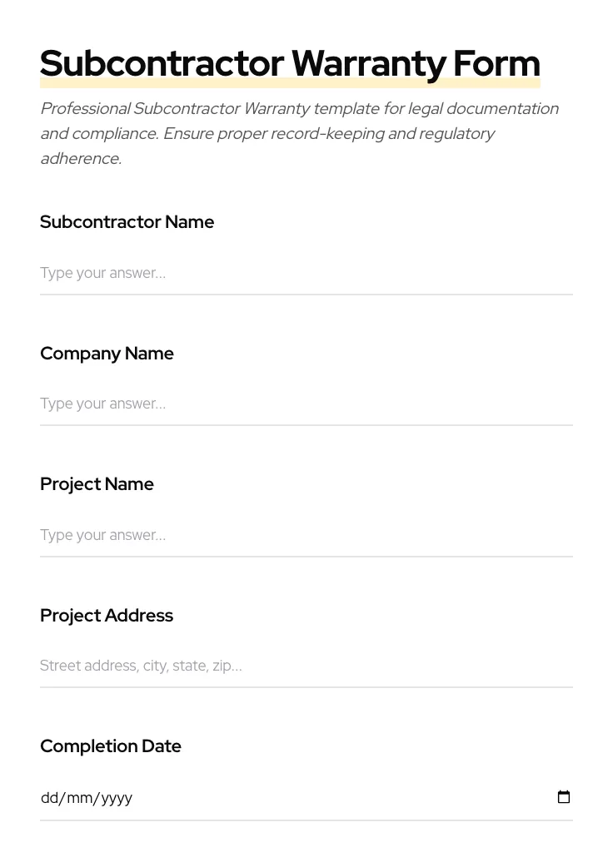Click the Project Address street address field
613x852 pixels.
pos(250,666)
